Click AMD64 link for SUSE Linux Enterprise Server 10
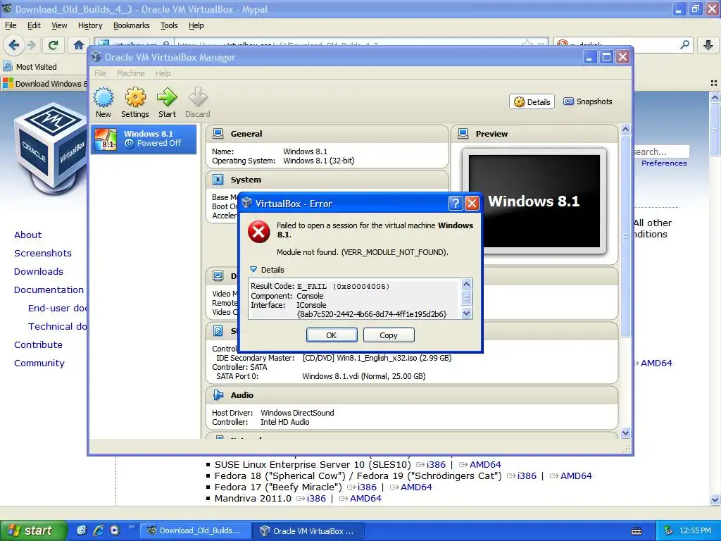The width and height of the screenshot is (721, 541). coord(485,465)
